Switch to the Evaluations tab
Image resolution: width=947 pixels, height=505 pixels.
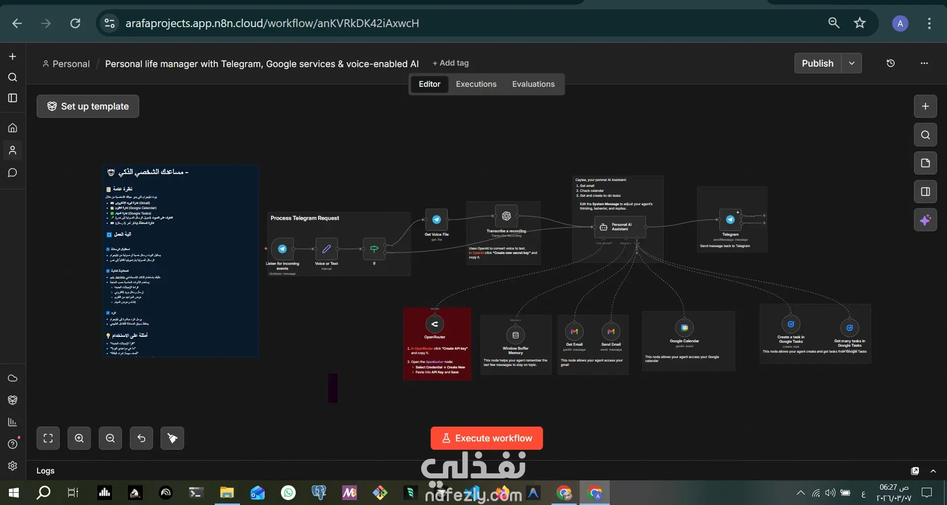(x=533, y=84)
